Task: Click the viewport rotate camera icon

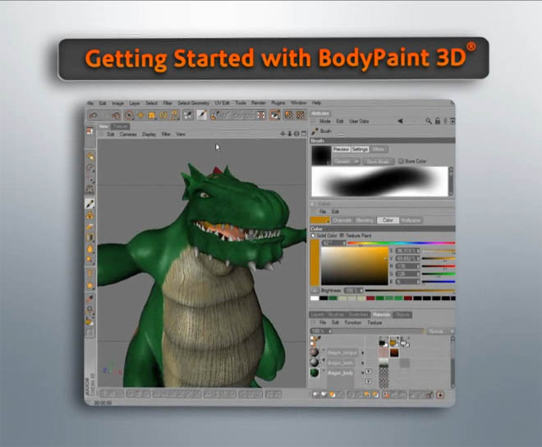Action: click(x=296, y=134)
